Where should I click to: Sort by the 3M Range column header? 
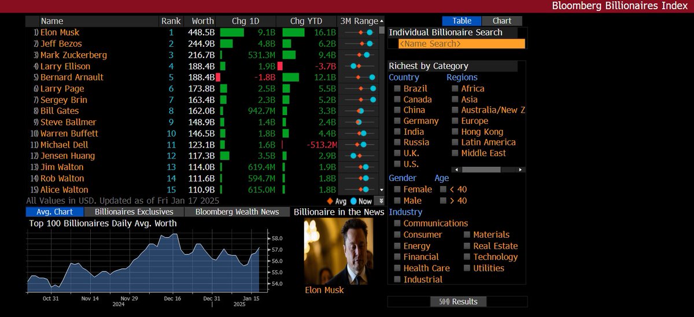(x=358, y=21)
